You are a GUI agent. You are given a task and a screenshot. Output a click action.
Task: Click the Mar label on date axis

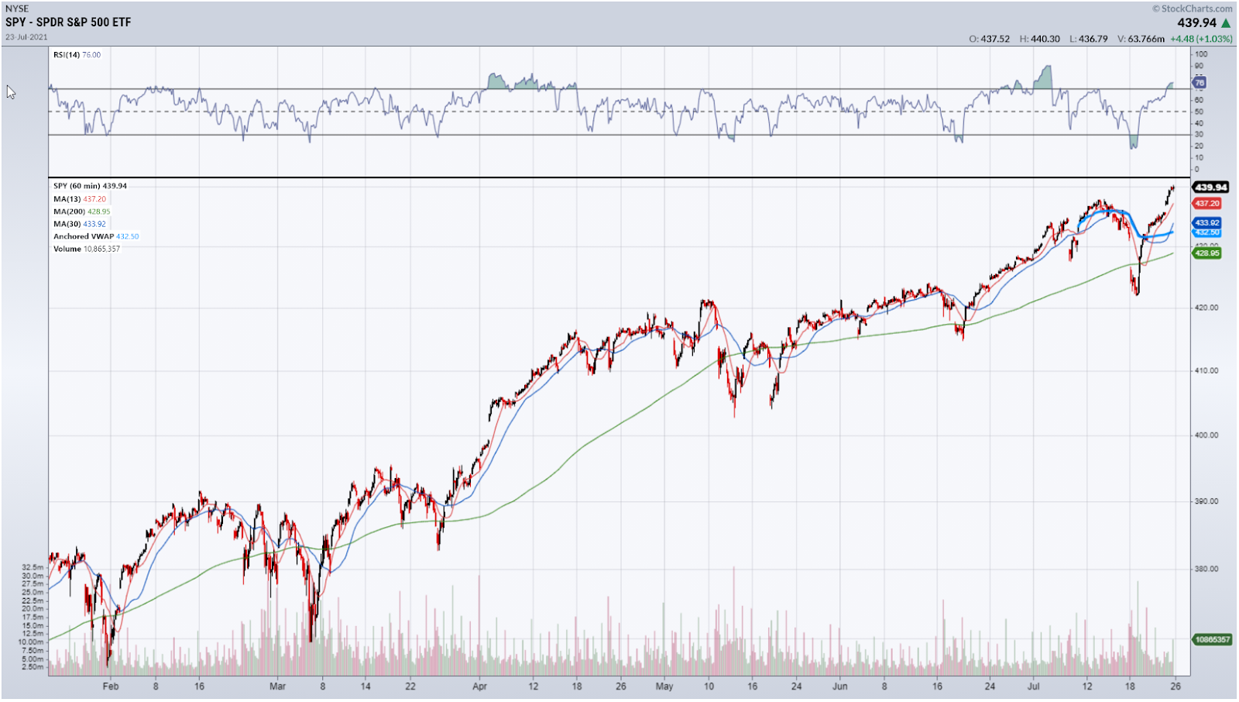[277, 687]
